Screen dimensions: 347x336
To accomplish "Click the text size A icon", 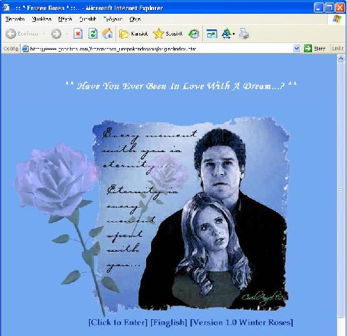I will coord(226,34).
